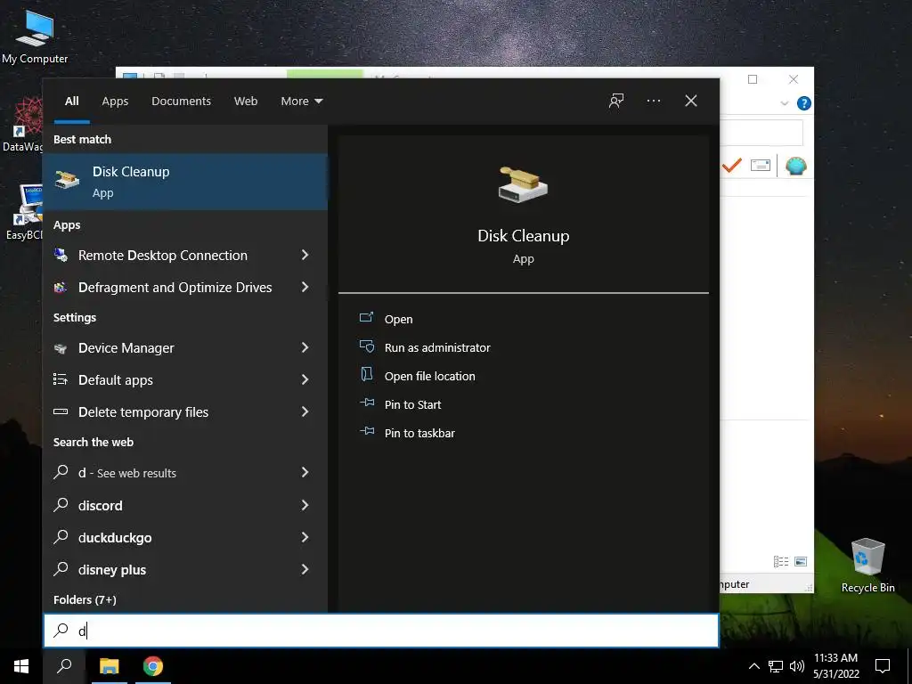Show hidden system tray icons
Viewport: 912px width, 684px height.
[753, 666]
